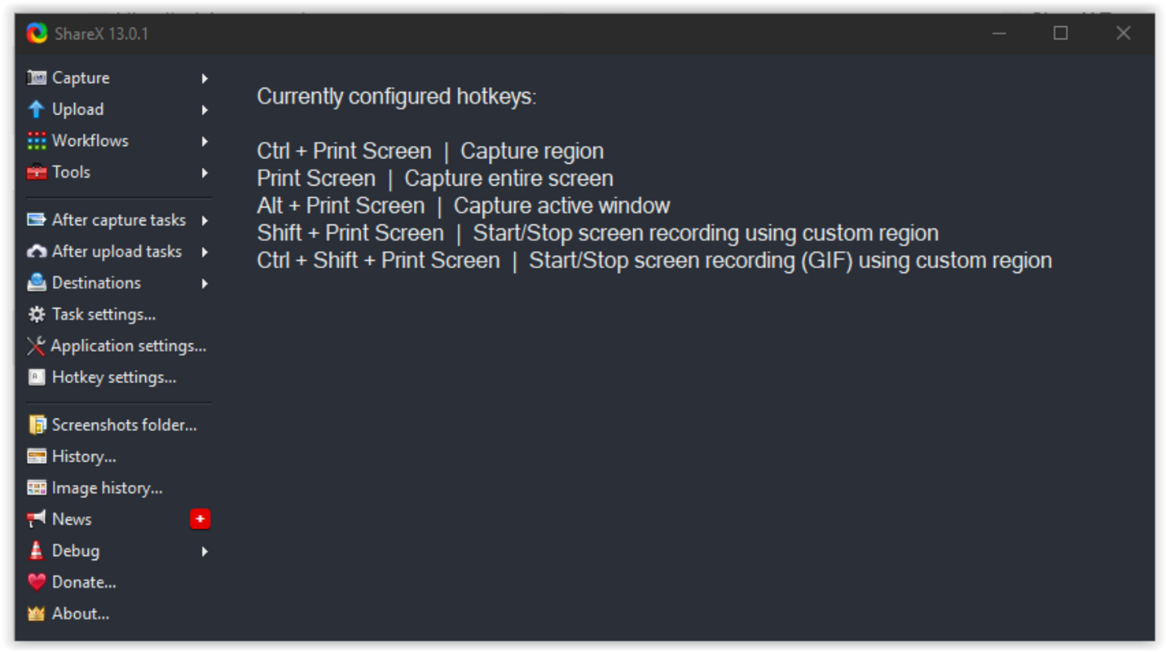Viewport: 1166px width, 652px height.
Task: Click the Capture camera icon
Action: click(37, 78)
